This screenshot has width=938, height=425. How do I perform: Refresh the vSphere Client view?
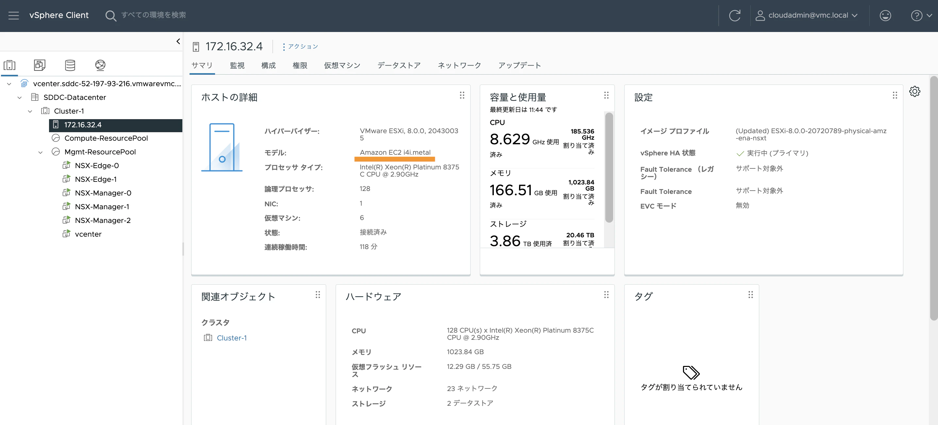[x=734, y=15]
